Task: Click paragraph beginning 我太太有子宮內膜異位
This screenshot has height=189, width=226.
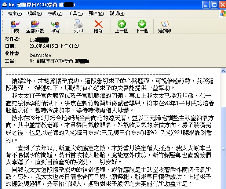Action: [110, 103]
